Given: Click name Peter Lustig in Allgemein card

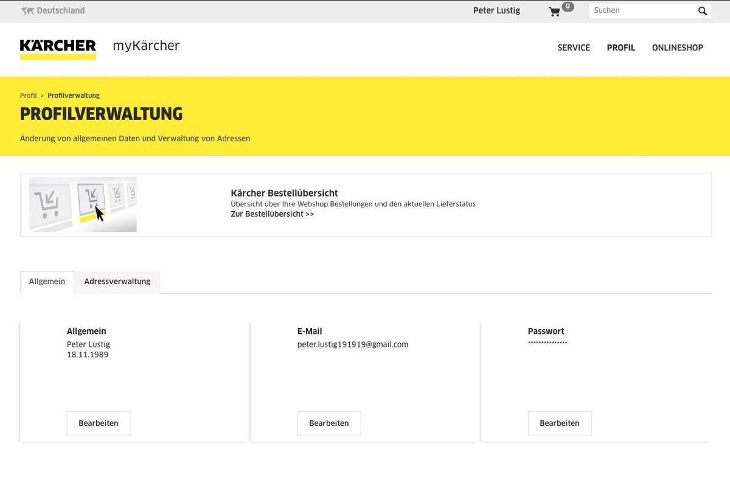Looking at the screenshot, I should (x=88, y=344).
